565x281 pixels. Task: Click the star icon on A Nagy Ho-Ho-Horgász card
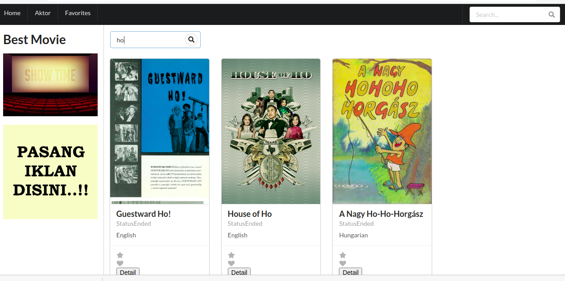(x=342, y=255)
